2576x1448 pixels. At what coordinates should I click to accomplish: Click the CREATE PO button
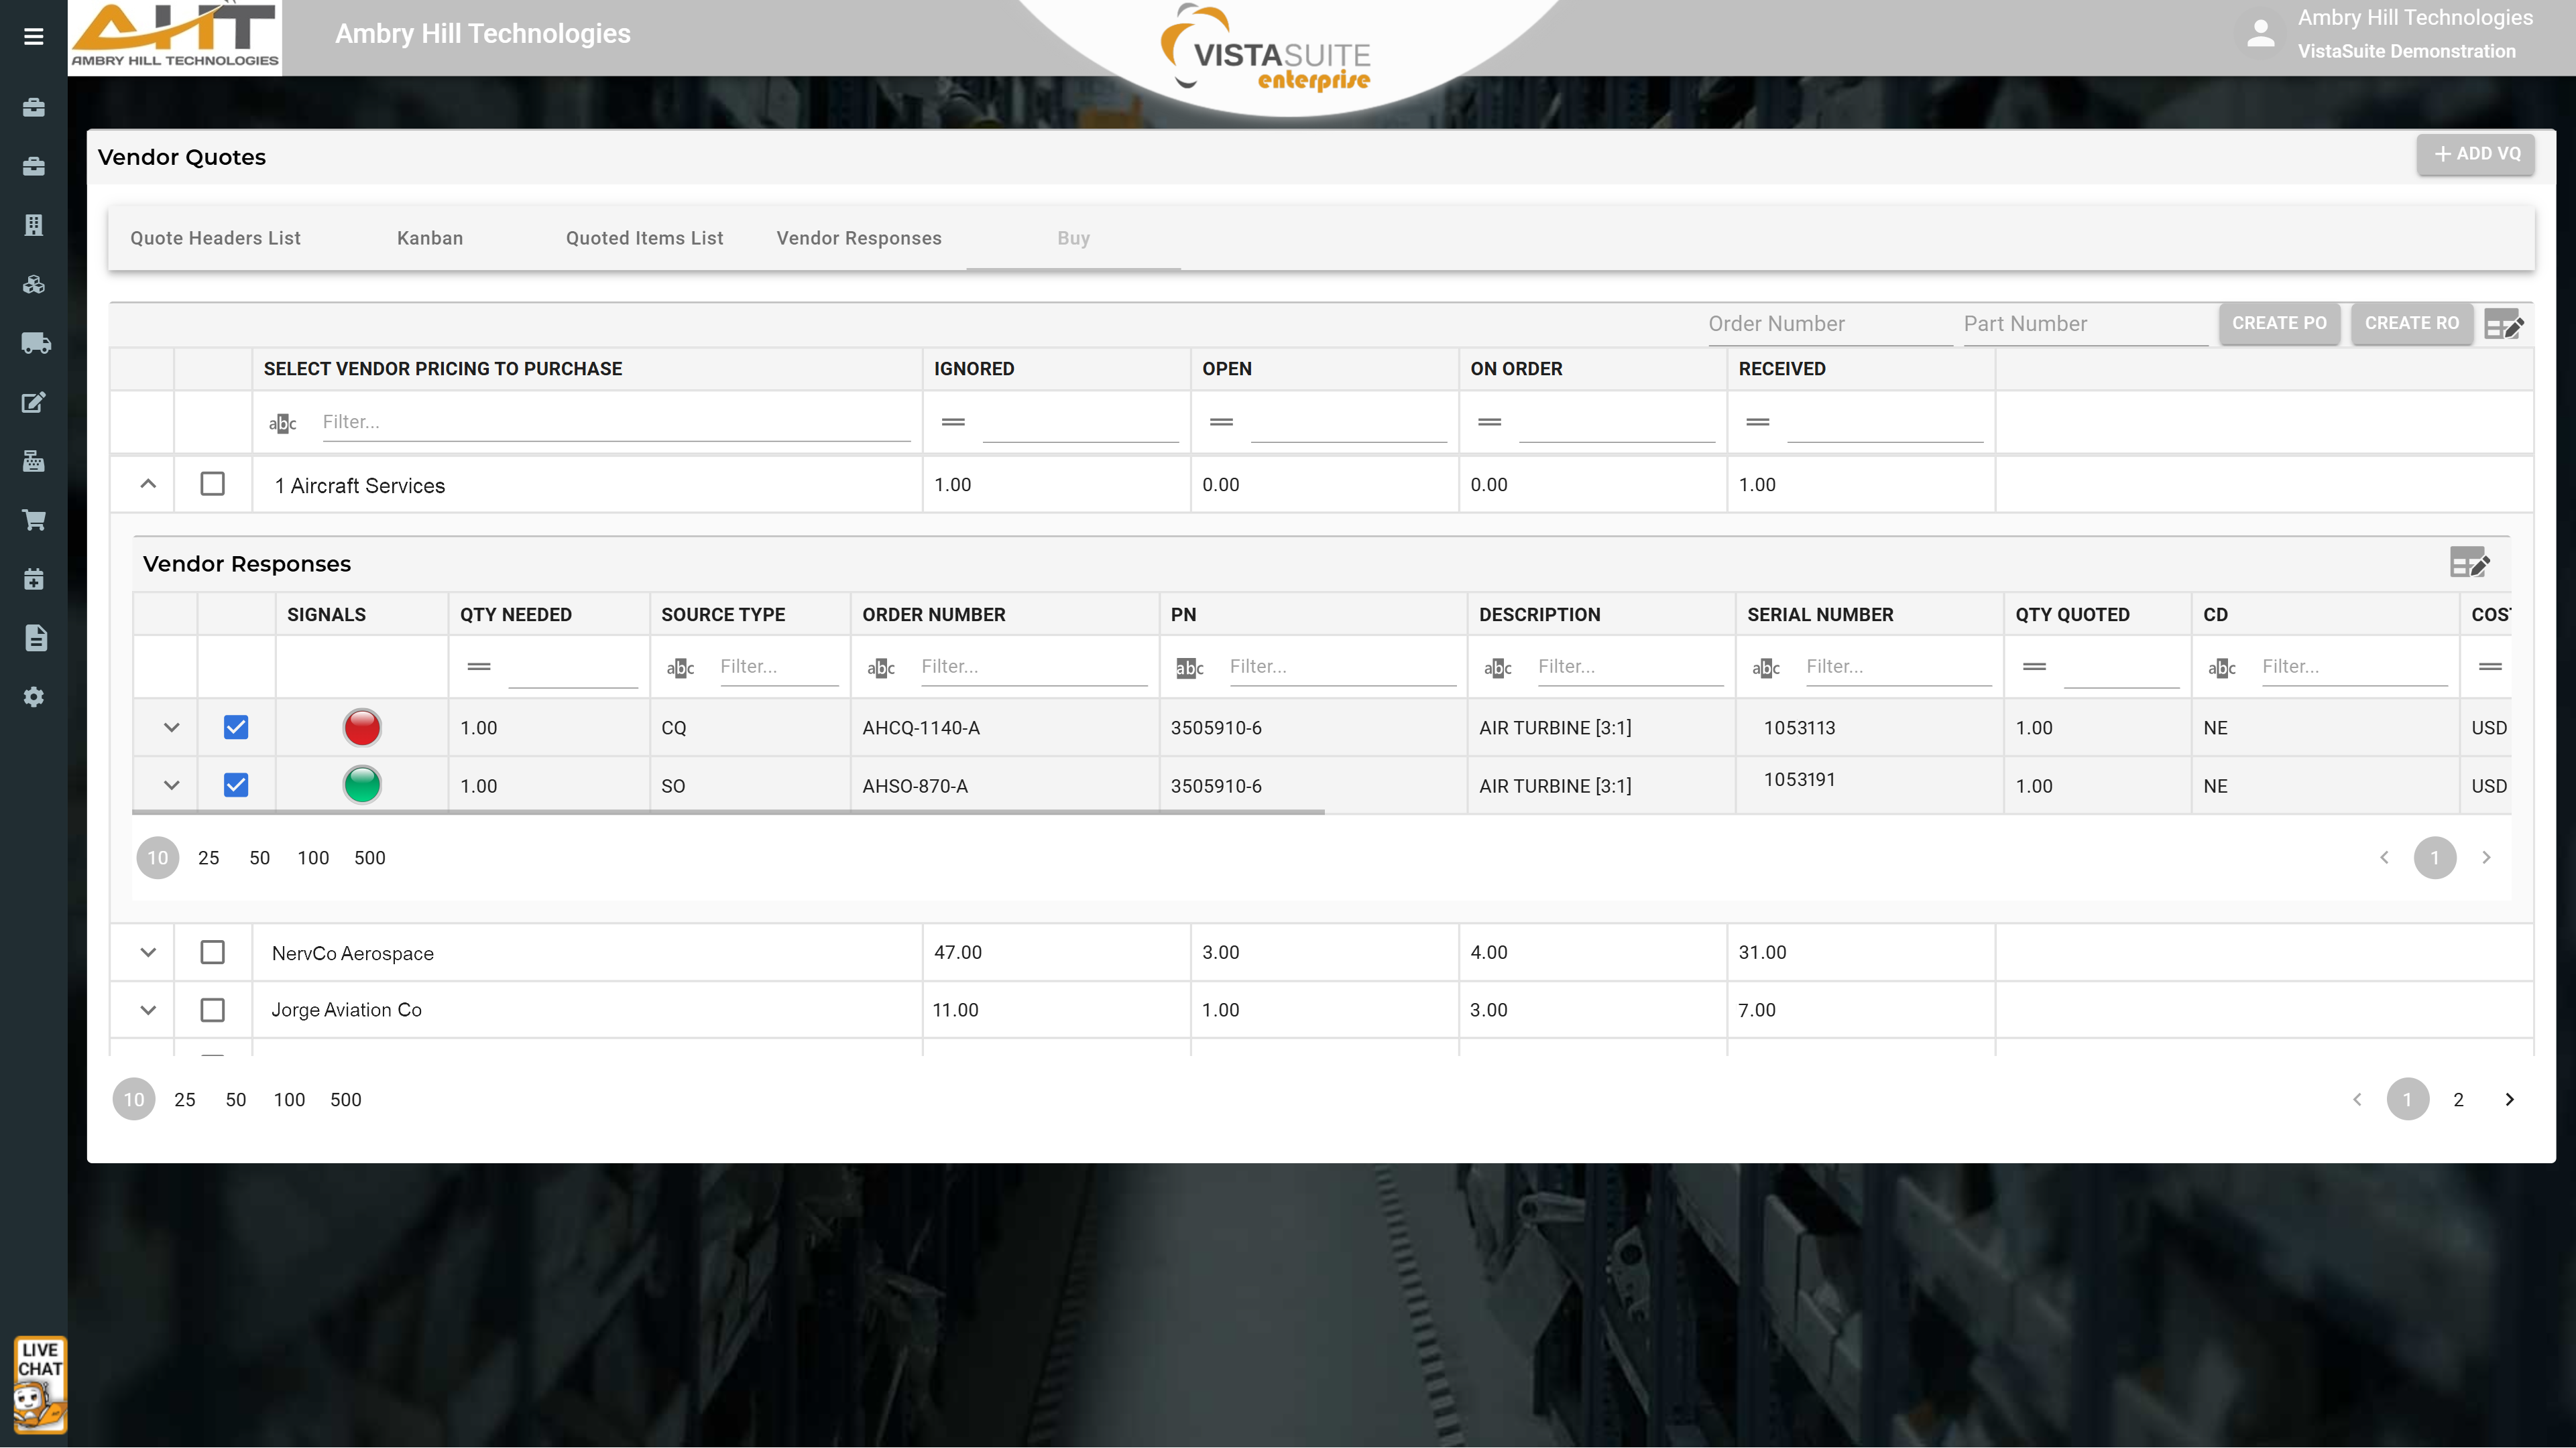coord(2278,324)
